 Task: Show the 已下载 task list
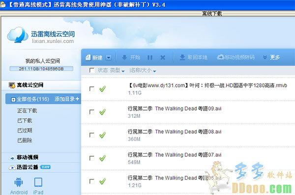pos(25,120)
